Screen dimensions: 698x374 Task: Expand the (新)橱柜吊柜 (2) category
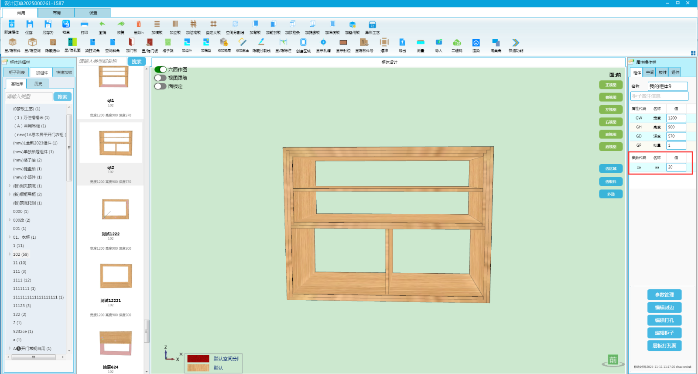tap(10, 194)
